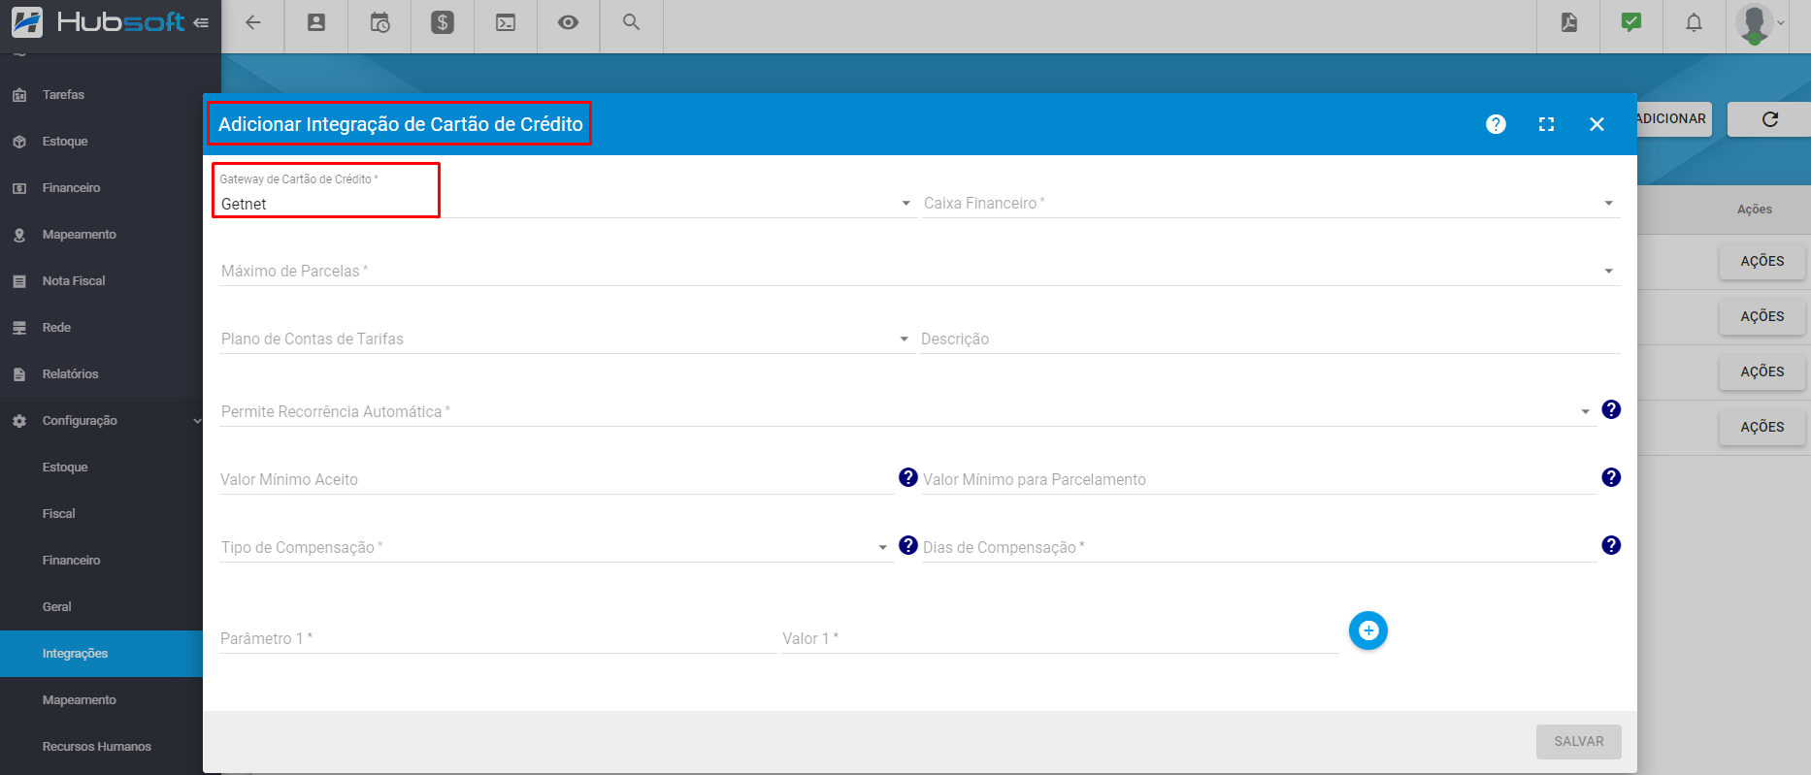
Task: Click the third AÇÕES button
Action: 1762,372
